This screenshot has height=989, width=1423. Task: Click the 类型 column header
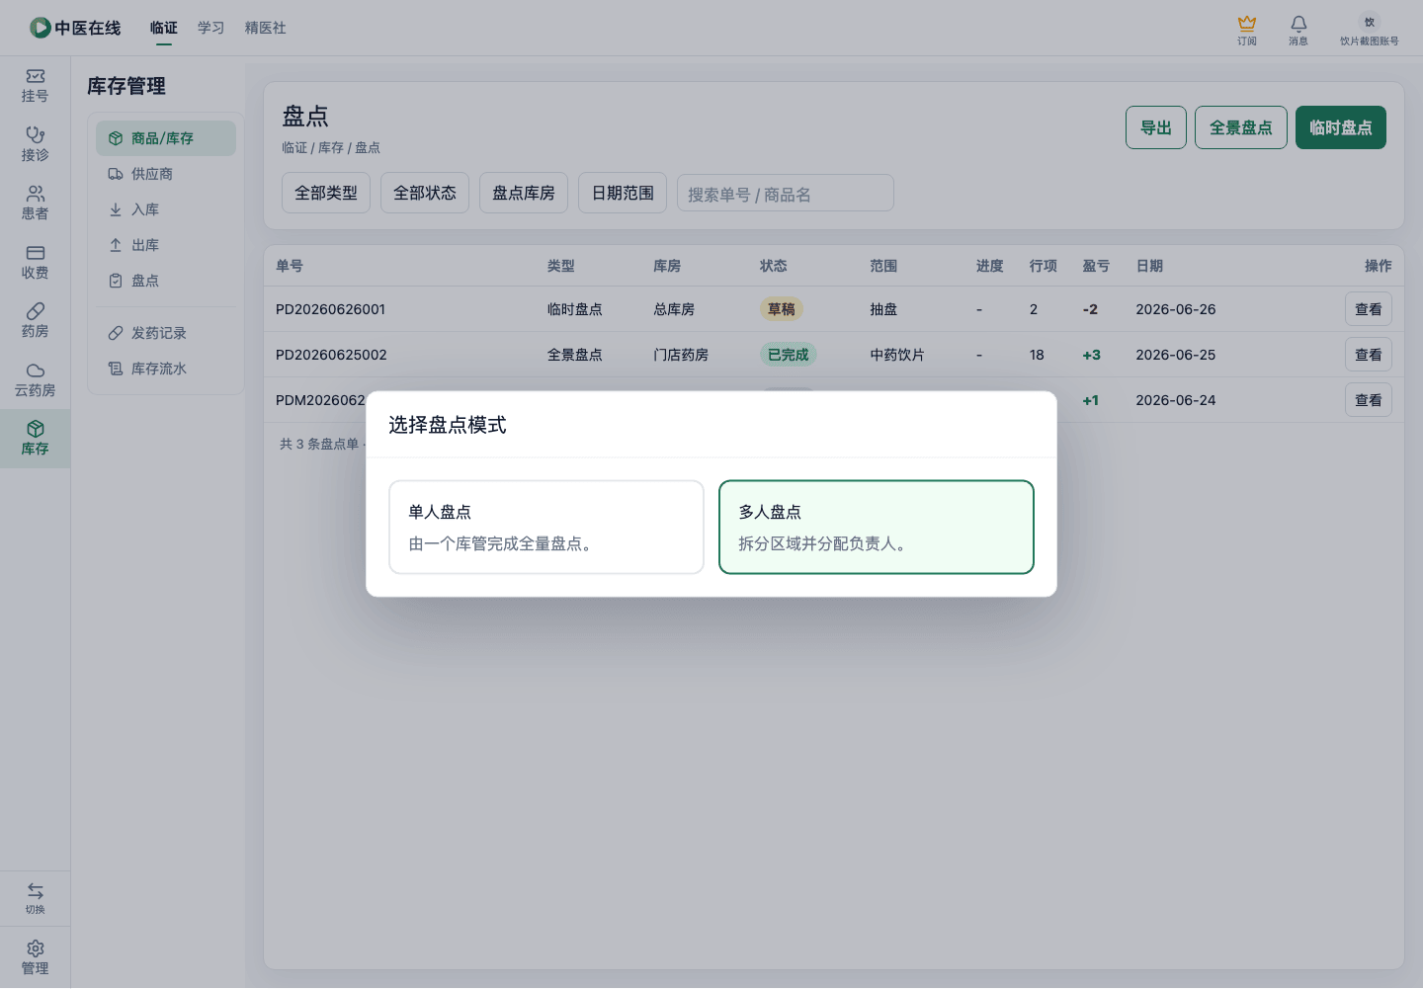click(561, 266)
